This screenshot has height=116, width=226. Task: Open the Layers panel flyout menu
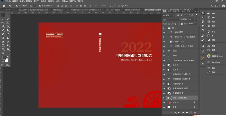(199, 11)
